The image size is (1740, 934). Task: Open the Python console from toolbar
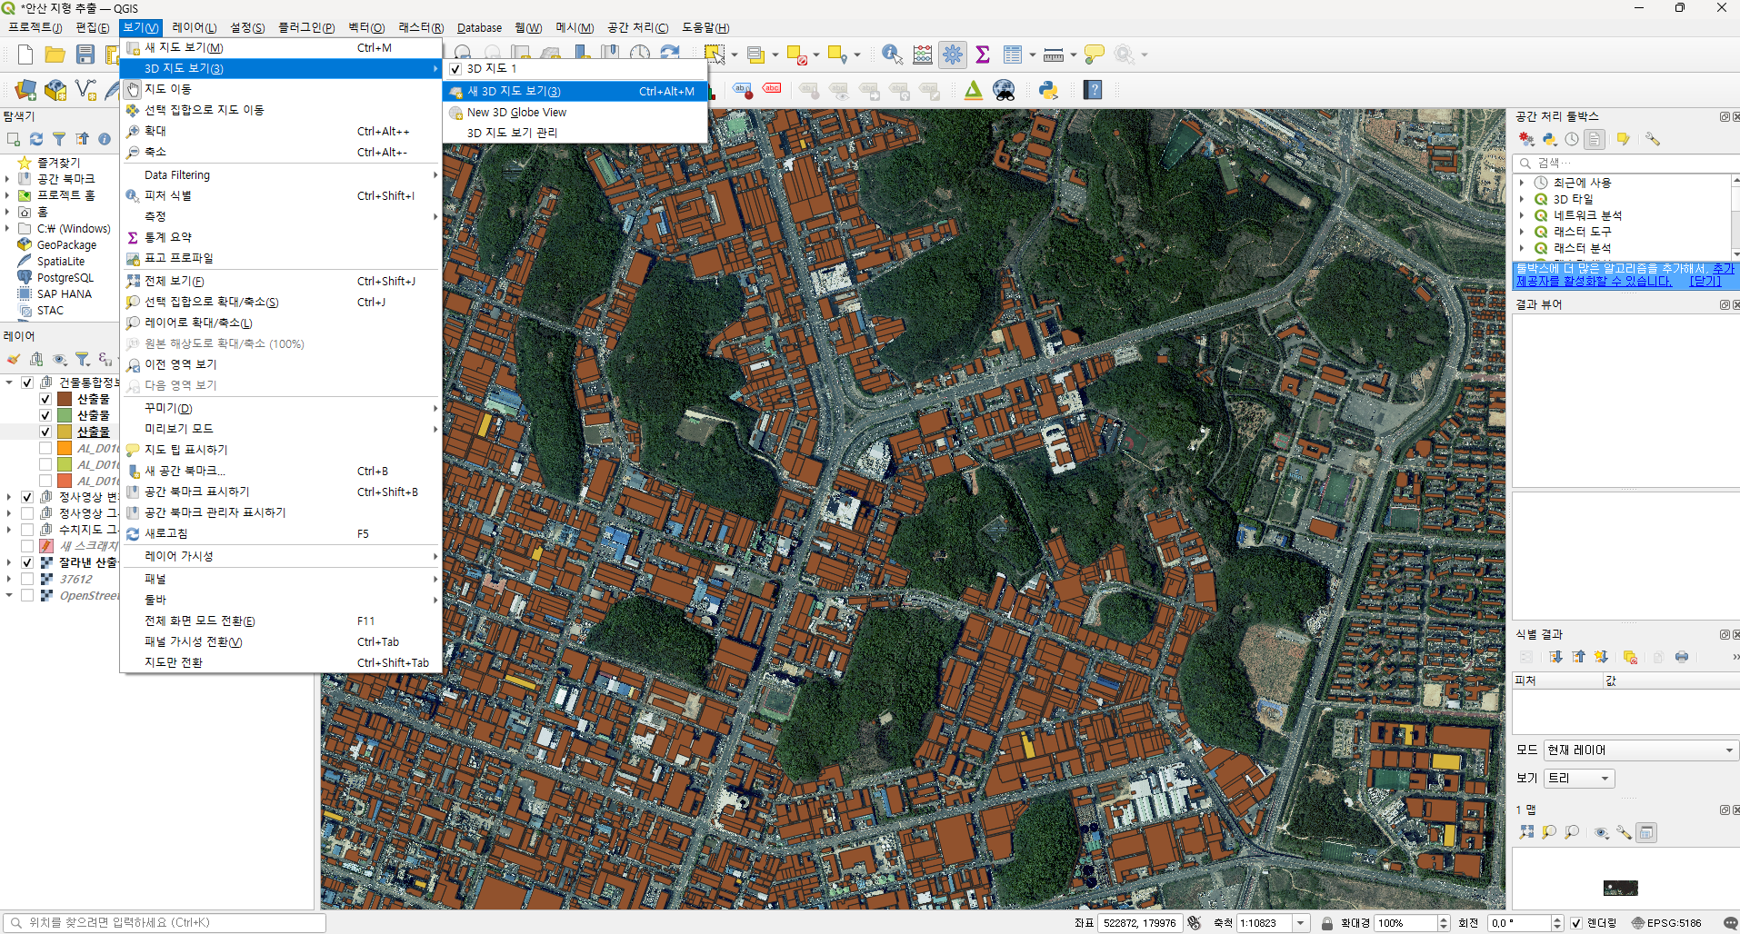coord(1048,90)
